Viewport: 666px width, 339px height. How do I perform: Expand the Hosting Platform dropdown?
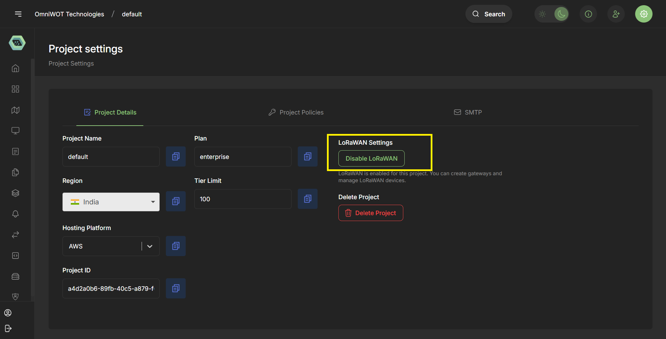[150, 246]
